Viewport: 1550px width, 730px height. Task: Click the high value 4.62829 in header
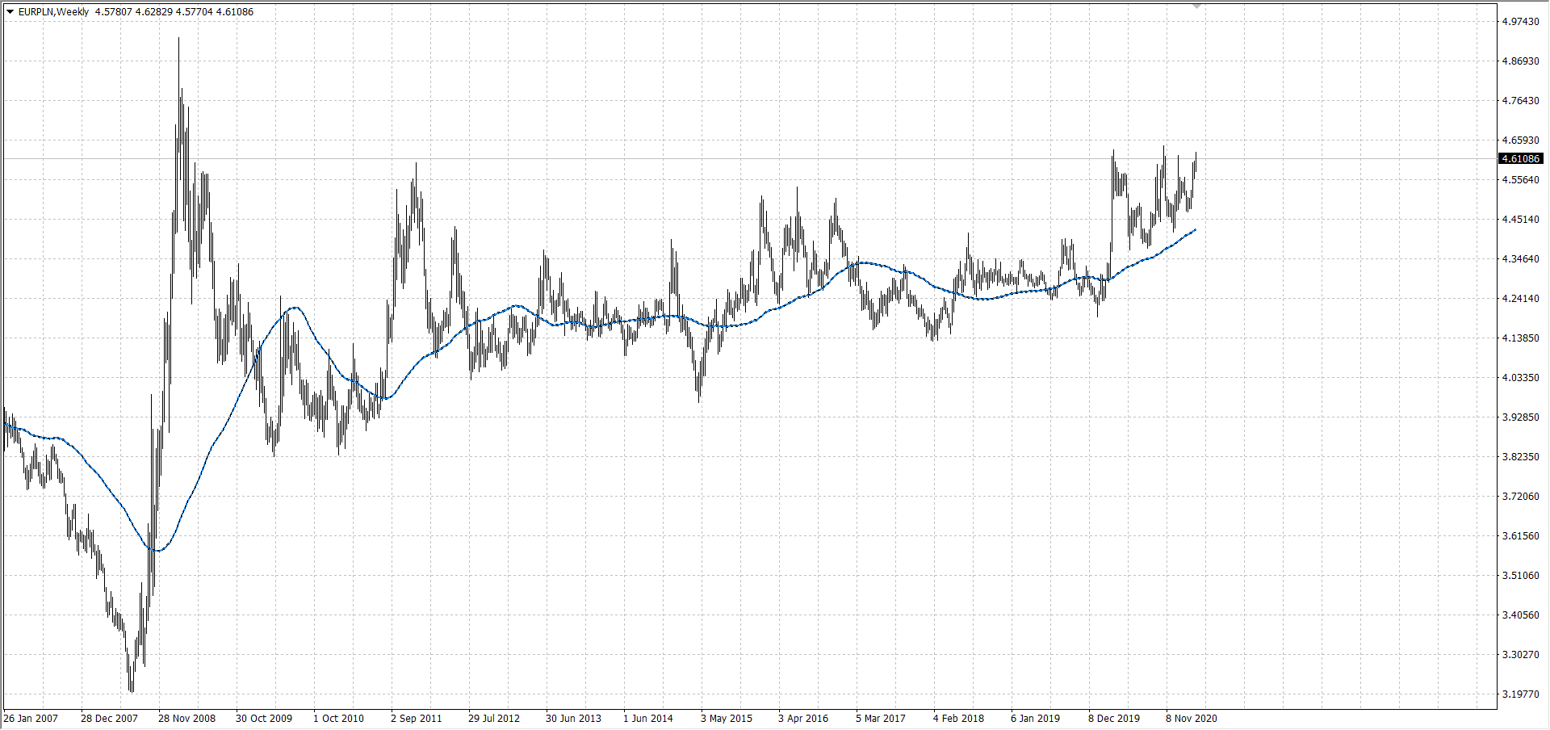[153, 12]
